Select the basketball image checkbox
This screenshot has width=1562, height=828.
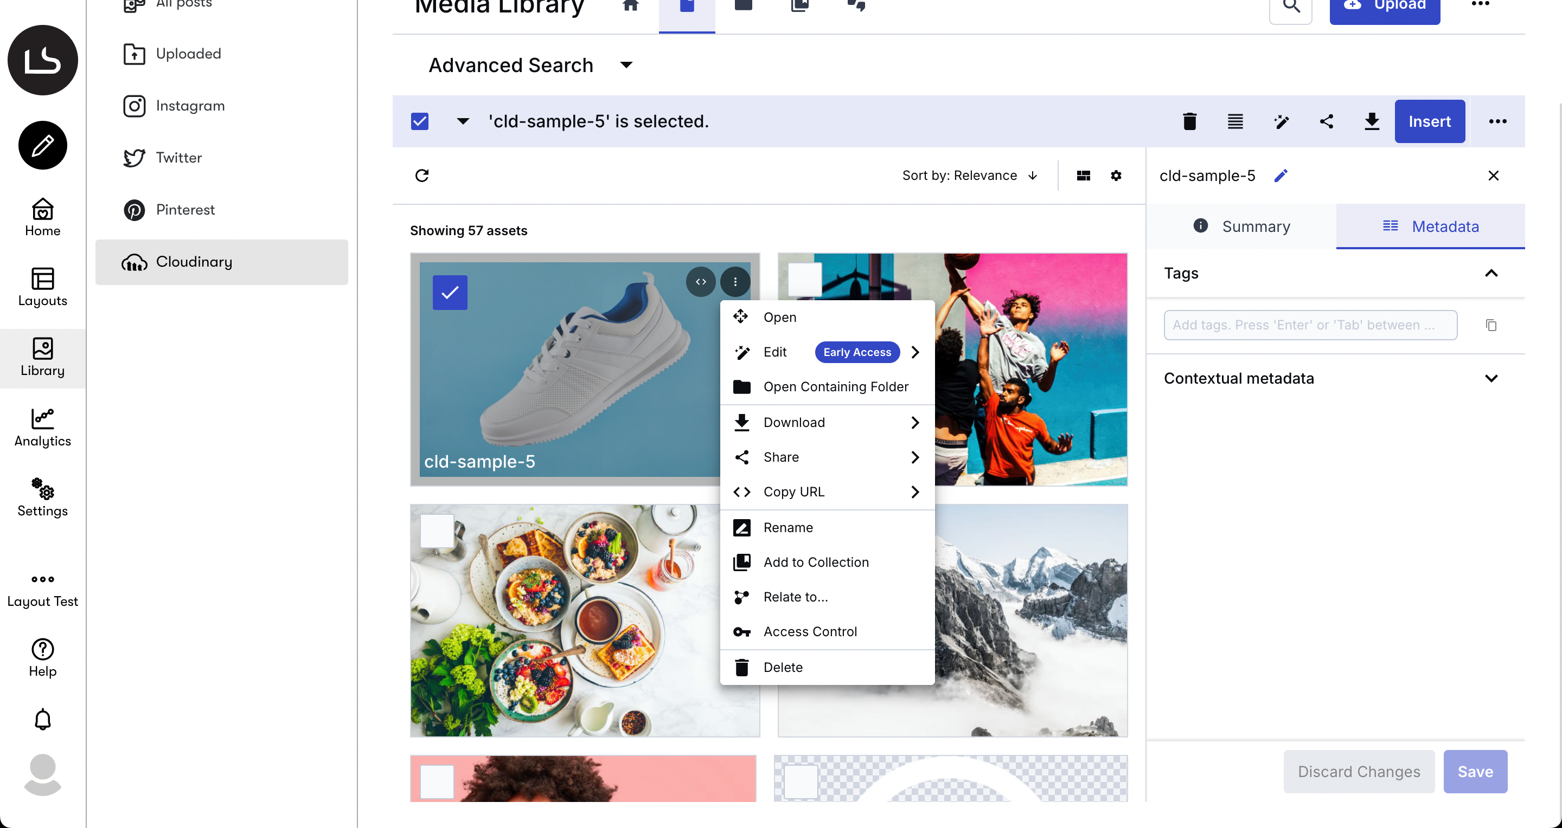(805, 279)
